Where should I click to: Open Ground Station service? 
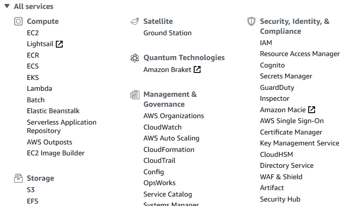coord(167,33)
